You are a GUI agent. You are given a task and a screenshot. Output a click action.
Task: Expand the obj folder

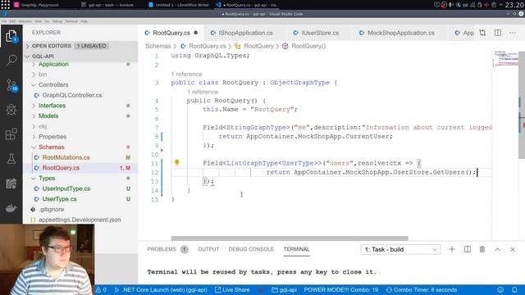(80, 126)
